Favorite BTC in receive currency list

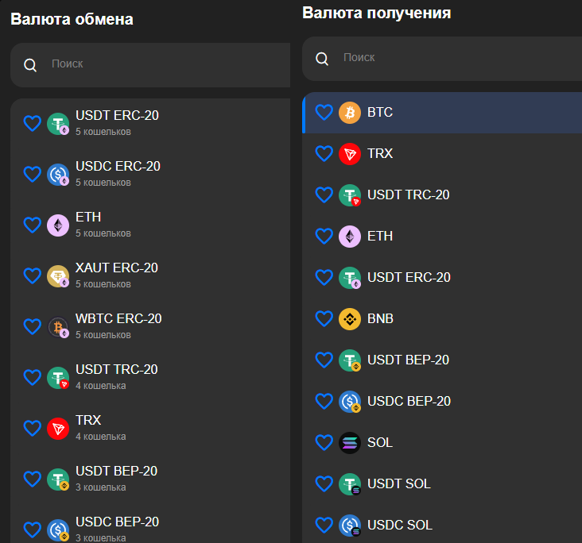(x=324, y=112)
